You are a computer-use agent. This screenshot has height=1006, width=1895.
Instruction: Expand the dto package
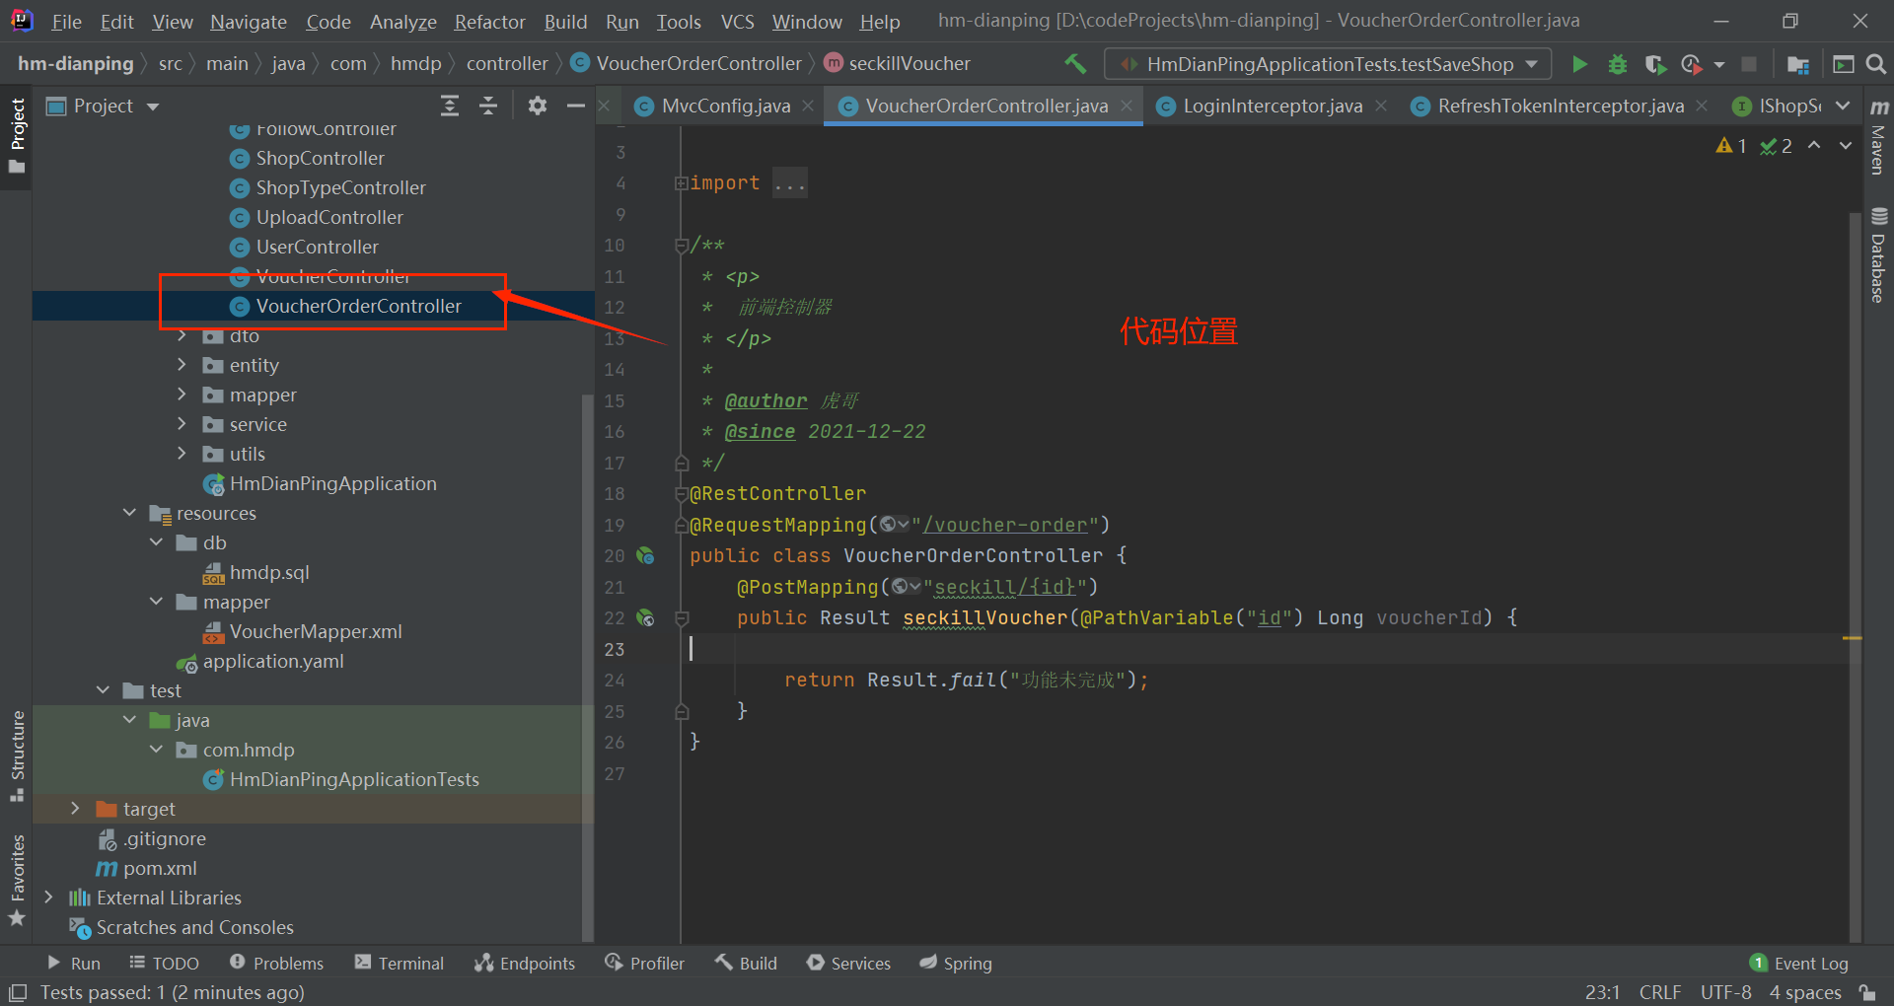(x=182, y=336)
